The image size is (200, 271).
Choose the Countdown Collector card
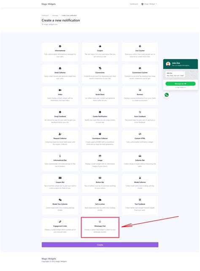point(100,140)
